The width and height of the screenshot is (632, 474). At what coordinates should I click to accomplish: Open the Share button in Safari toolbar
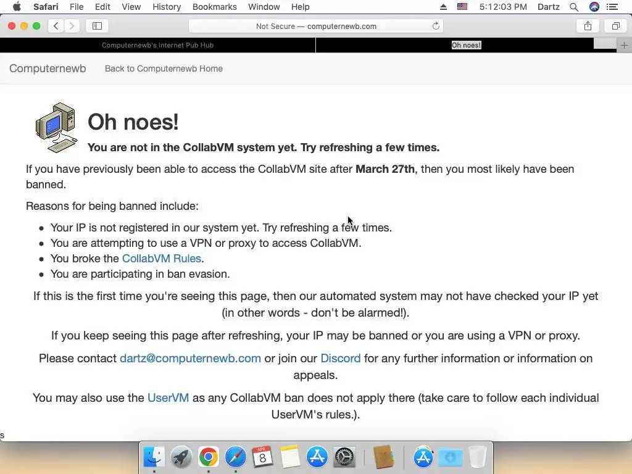pyautogui.click(x=588, y=26)
